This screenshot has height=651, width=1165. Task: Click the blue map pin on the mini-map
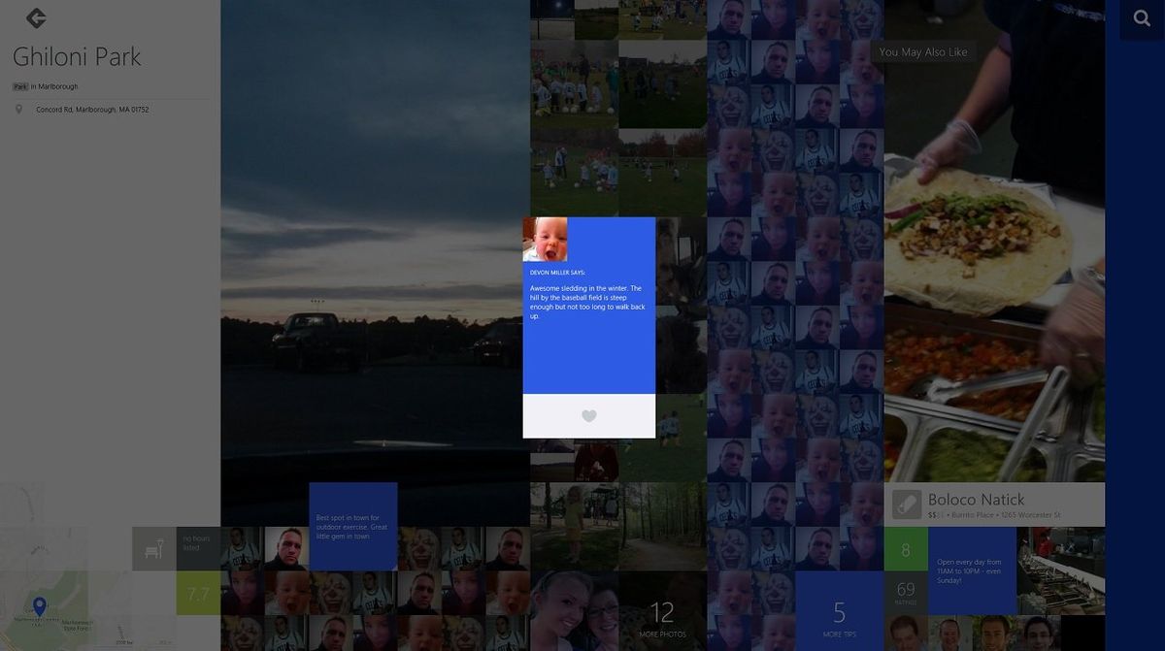pyautogui.click(x=39, y=605)
